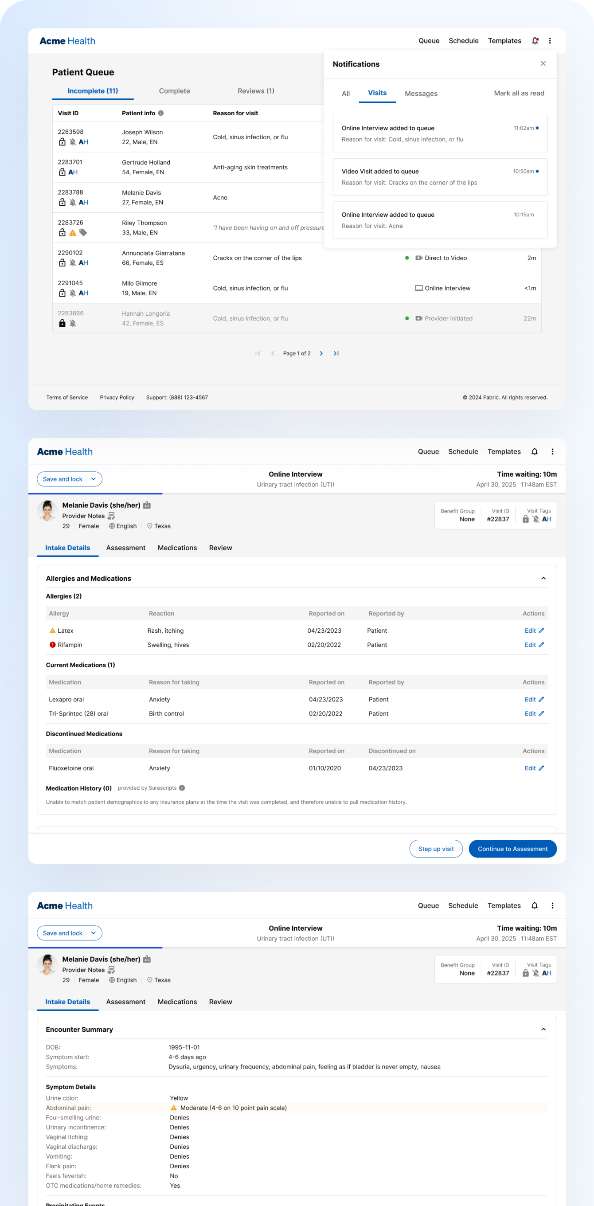Click bell icon in Allergies screen header
This screenshot has height=1206, width=594.
(x=535, y=452)
